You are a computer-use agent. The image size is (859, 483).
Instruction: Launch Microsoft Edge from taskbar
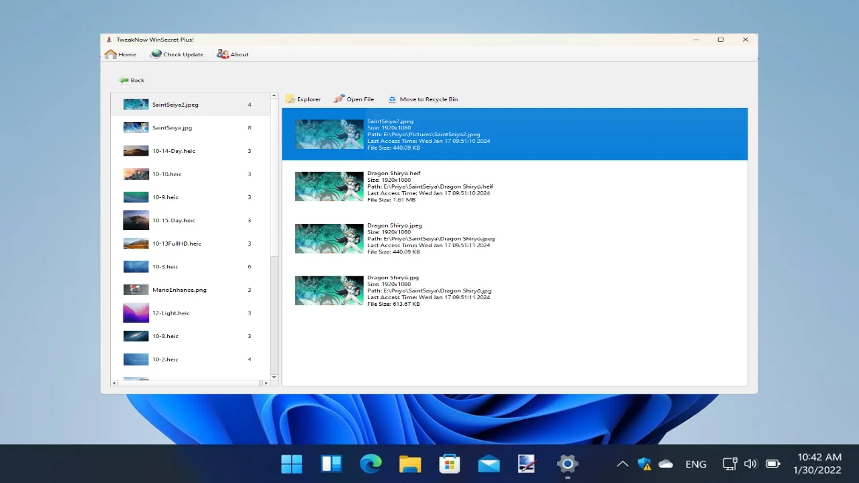pyautogui.click(x=370, y=464)
